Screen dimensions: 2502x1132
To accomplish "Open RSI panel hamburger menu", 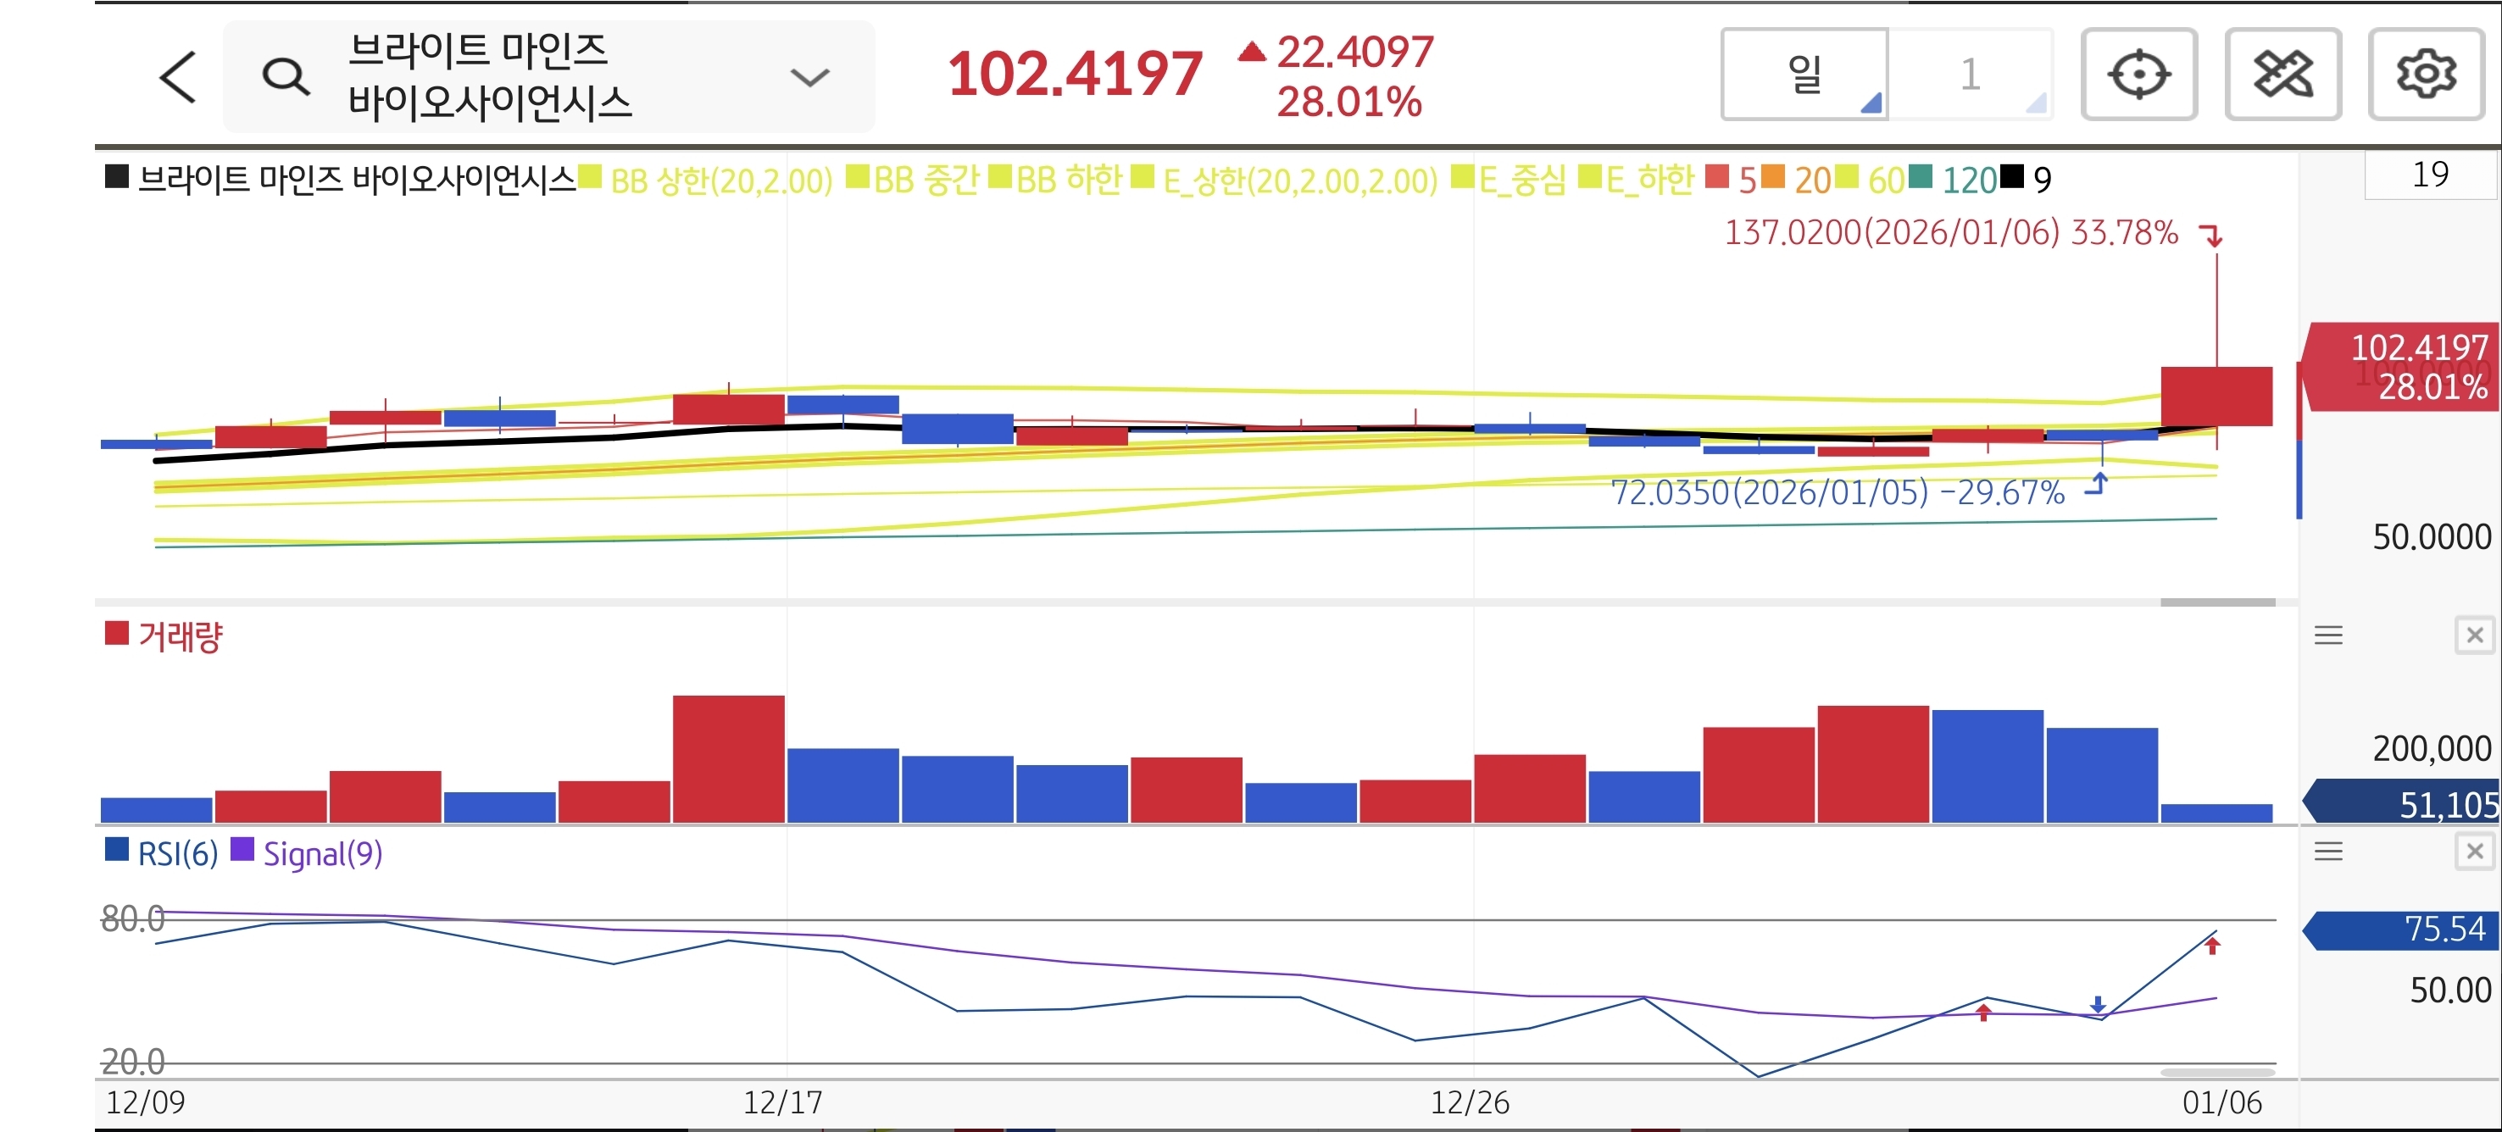I will coord(2328,852).
